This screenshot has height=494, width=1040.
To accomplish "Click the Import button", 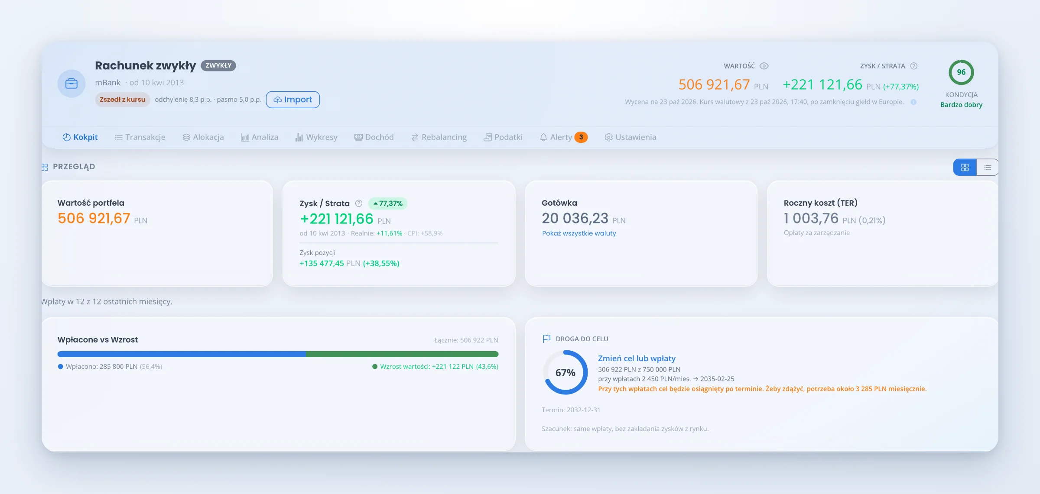I will coord(293,100).
